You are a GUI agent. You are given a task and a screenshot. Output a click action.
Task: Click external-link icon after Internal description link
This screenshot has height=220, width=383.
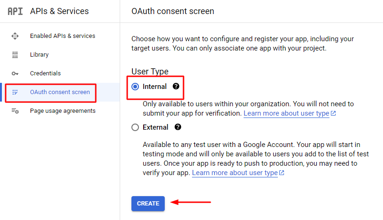(x=333, y=113)
